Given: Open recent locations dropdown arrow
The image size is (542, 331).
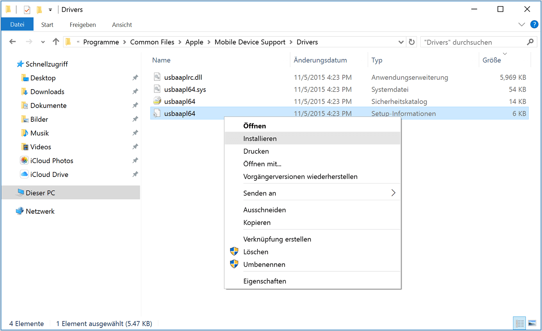Looking at the screenshot, I should tap(43, 42).
